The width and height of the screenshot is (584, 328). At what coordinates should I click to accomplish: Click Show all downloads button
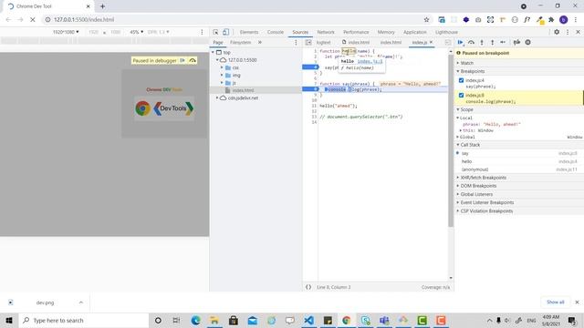coord(555,302)
